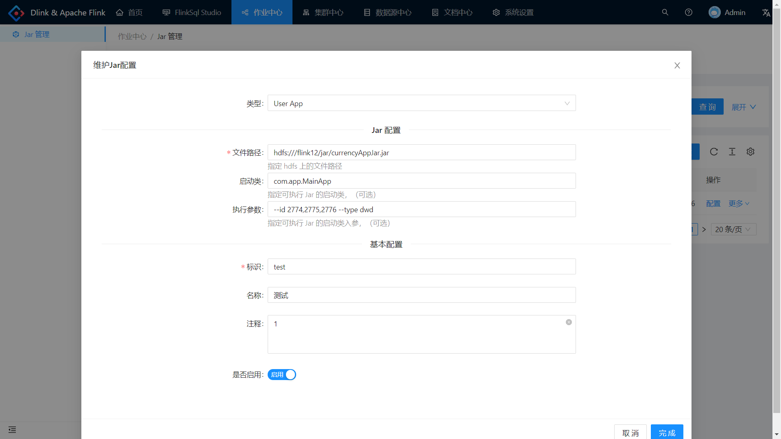Clear the 注释 textarea with clear icon

point(569,322)
